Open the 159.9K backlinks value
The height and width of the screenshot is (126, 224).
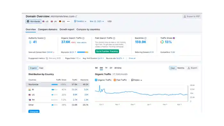[140, 42]
